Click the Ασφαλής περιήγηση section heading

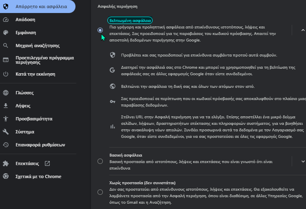[118, 7]
